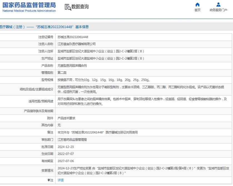Select approval department 江苏省药品监督管理局

pyautogui.click(x=72, y=140)
